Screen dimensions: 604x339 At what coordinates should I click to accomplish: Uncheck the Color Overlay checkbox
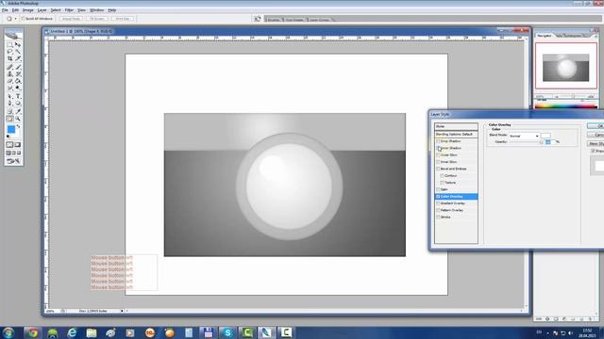[x=438, y=197]
